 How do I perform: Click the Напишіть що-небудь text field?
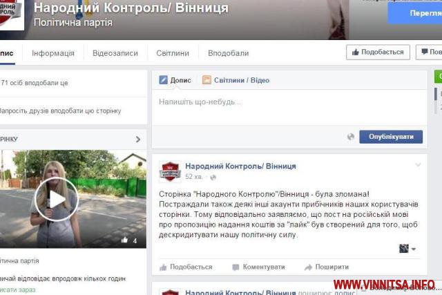click(x=289, y=107)
